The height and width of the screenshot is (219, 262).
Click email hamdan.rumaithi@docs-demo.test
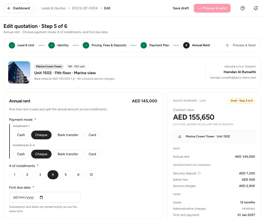point(233,77)
